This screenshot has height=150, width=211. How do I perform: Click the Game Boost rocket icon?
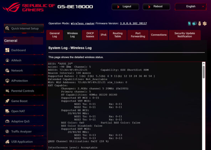7,101
